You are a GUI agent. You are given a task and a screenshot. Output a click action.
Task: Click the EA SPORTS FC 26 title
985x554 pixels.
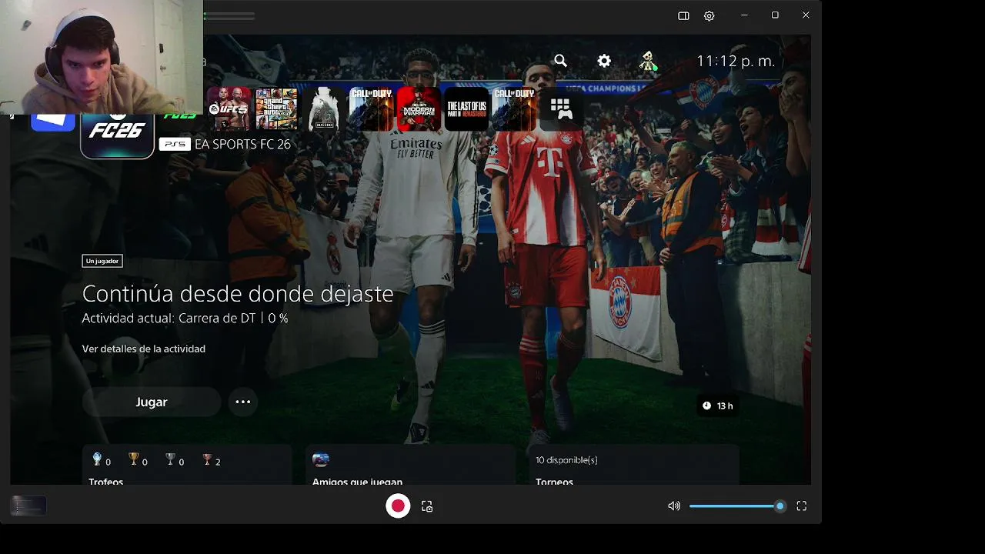242,144
